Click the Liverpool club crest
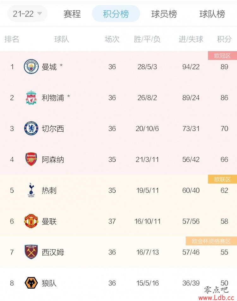This screenshot has height=301, width=237. click(x=31, y=97)
